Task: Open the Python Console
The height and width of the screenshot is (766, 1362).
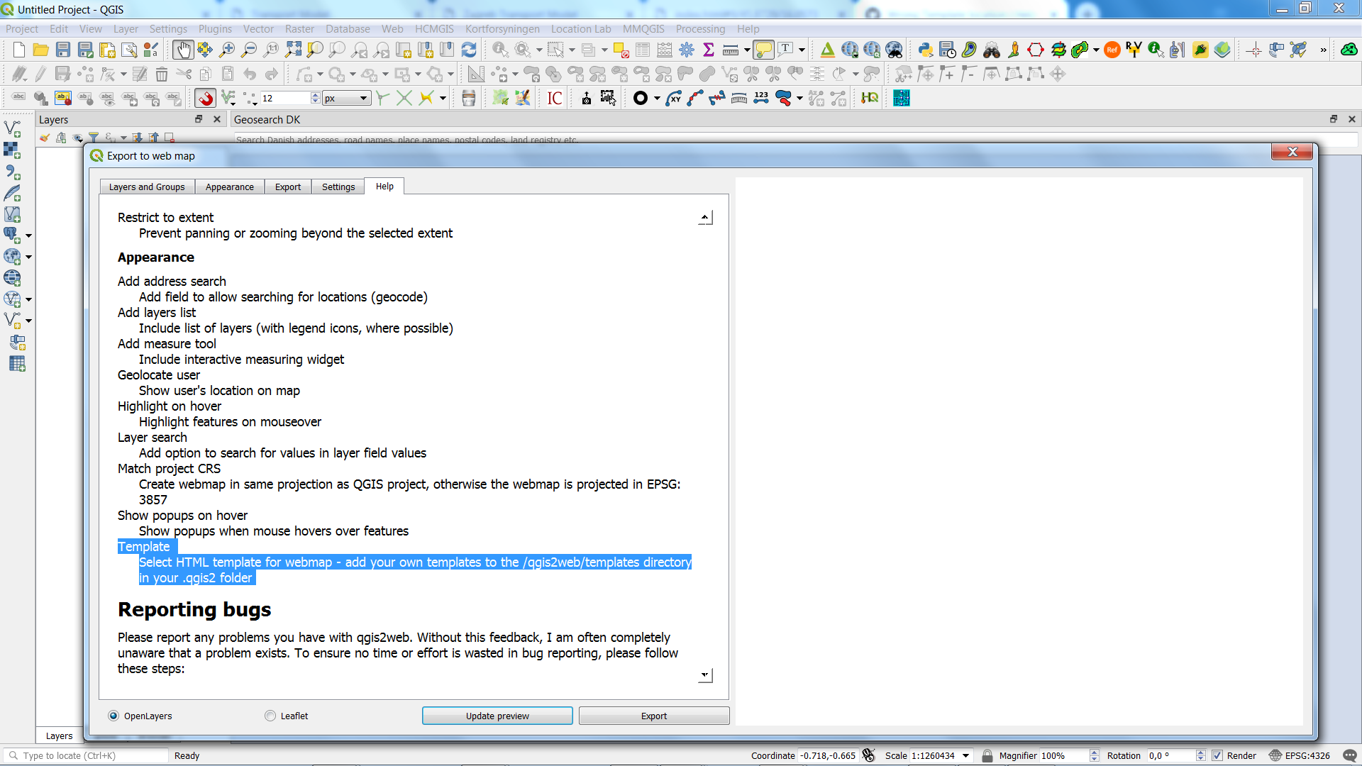Action: click(x=924, y=50)
